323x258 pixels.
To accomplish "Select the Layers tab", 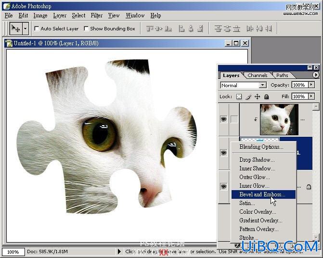I will (231, 76).
